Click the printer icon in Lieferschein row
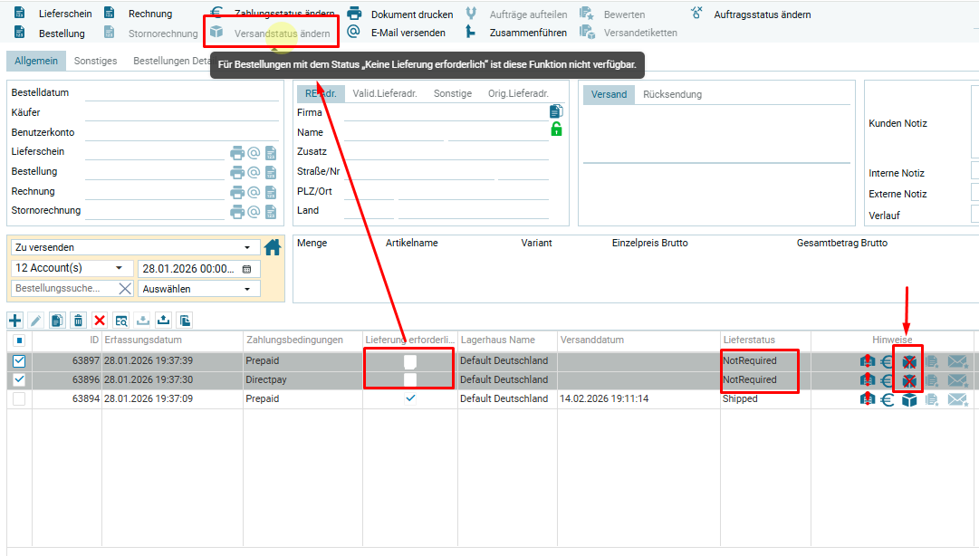Viewport: 979px width, 556px height. [236, 152]
